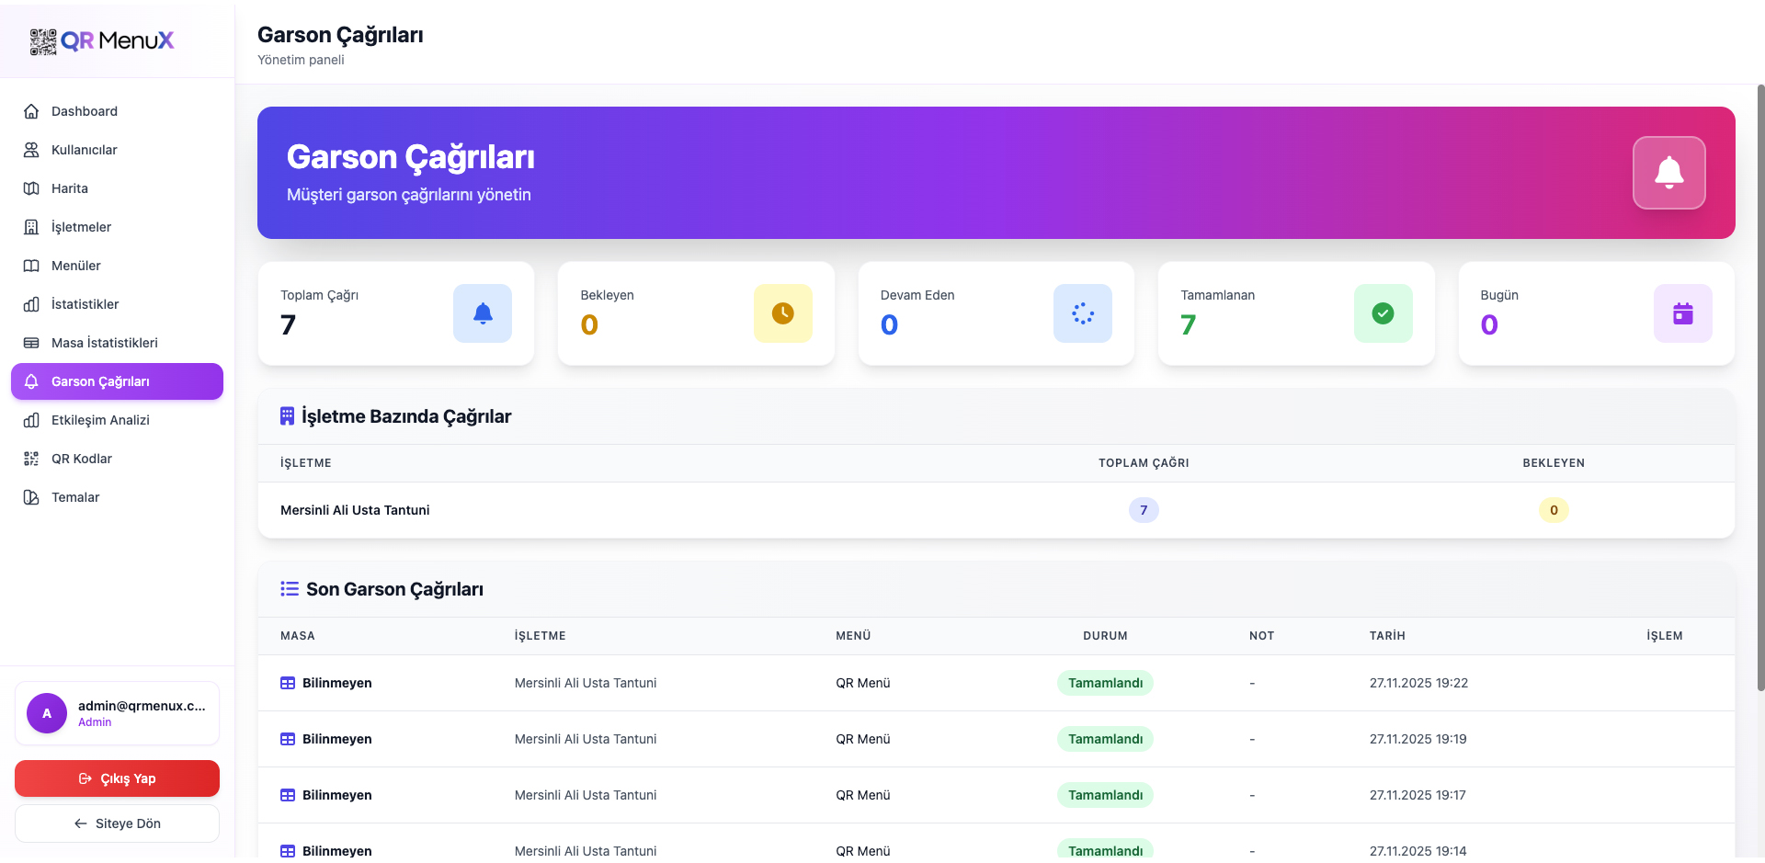Click the QR MenuX logo
Viewport: 1765px width, 863px height.
pyautogui.click(x=102, y=40)
